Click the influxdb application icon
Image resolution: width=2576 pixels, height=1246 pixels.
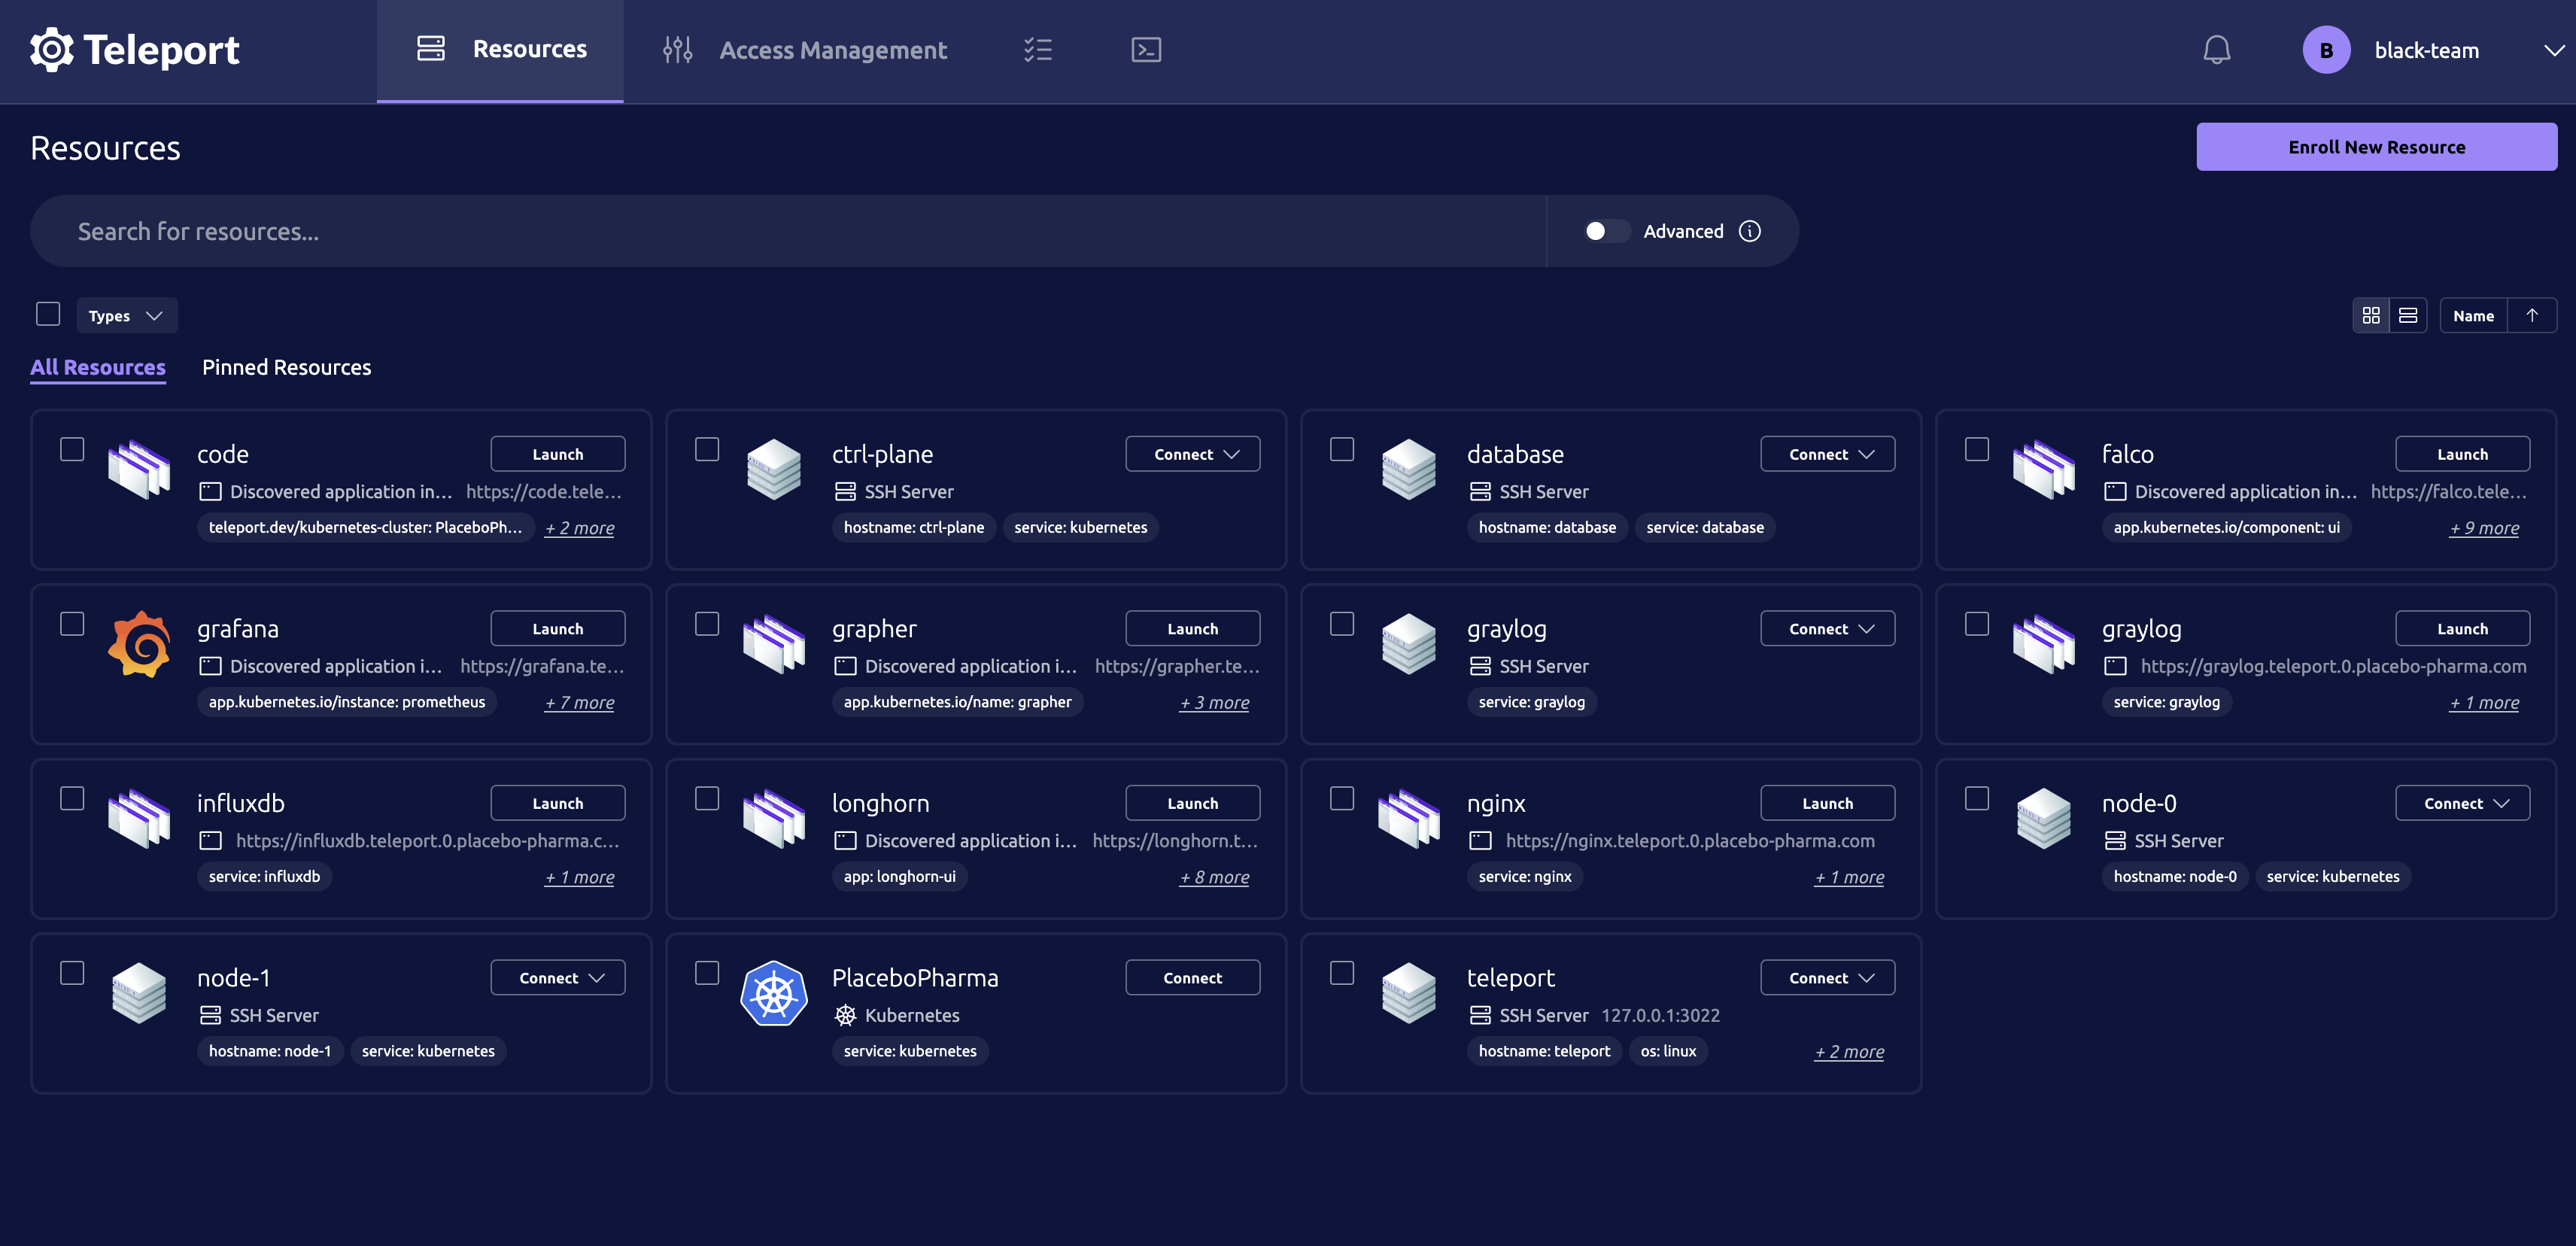click(x=139, y=818)
